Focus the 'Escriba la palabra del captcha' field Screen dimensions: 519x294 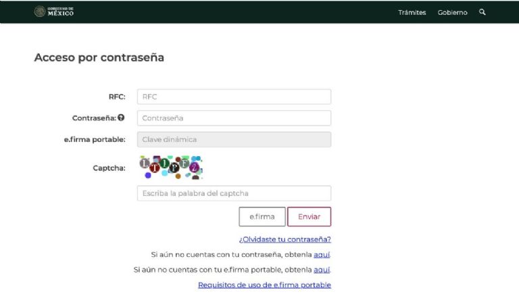pos(234,193)
